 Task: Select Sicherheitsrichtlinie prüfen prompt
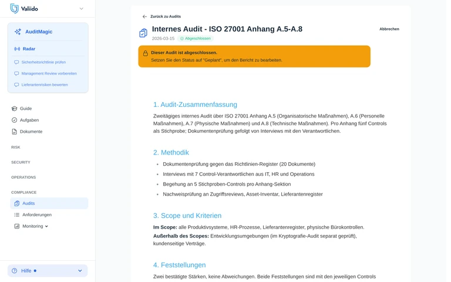pos(43,62)
